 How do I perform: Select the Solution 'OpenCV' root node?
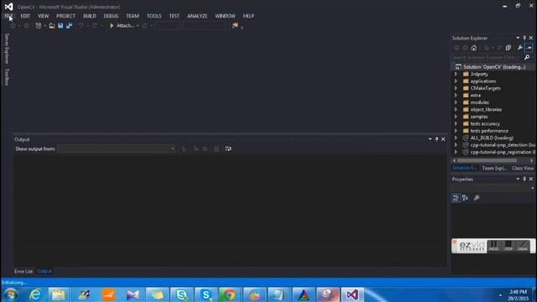click(494, 67)
